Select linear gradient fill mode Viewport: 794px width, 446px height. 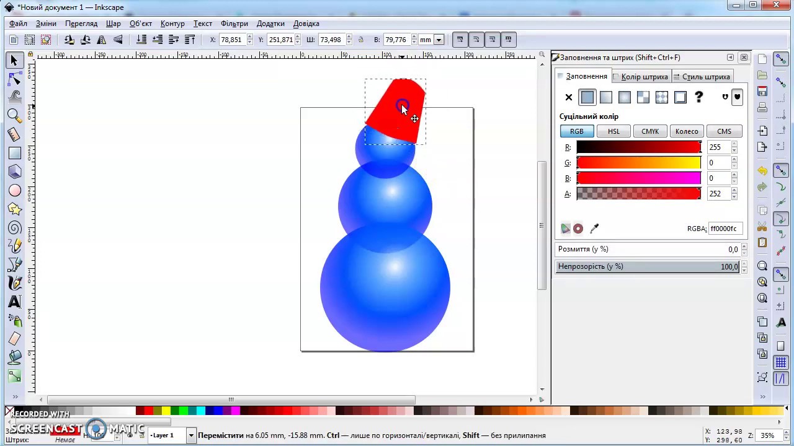coord(606,97)
